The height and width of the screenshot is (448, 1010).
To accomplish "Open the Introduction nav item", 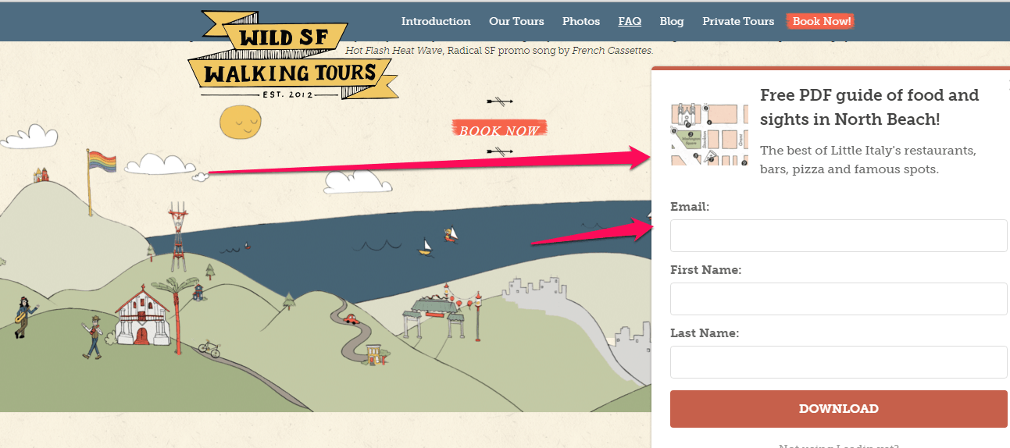I will tap(436, 21).
